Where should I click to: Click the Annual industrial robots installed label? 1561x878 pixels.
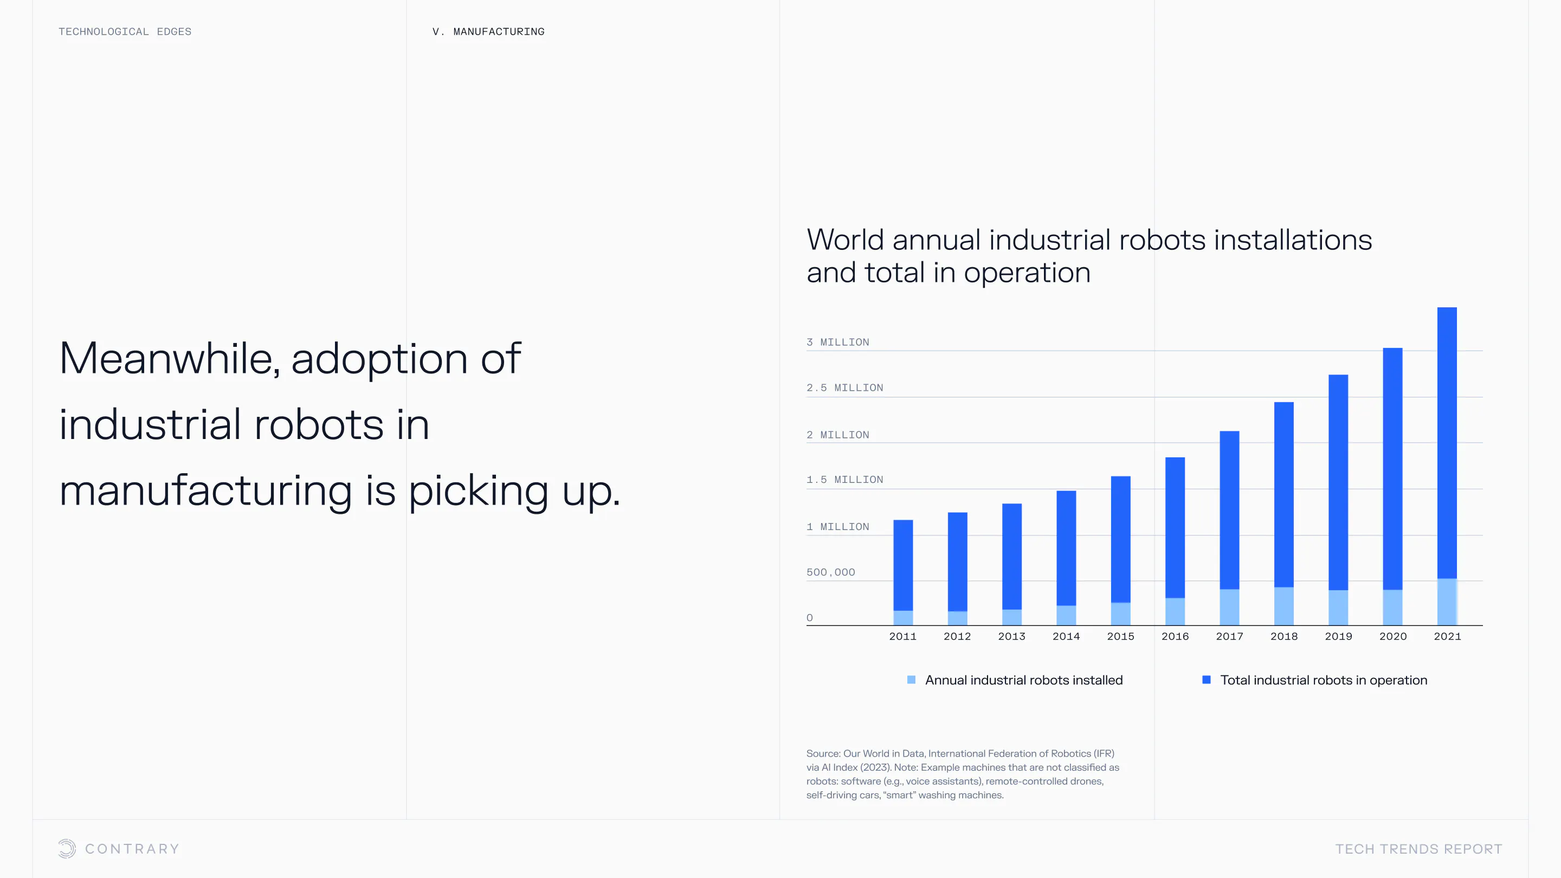1023,680
